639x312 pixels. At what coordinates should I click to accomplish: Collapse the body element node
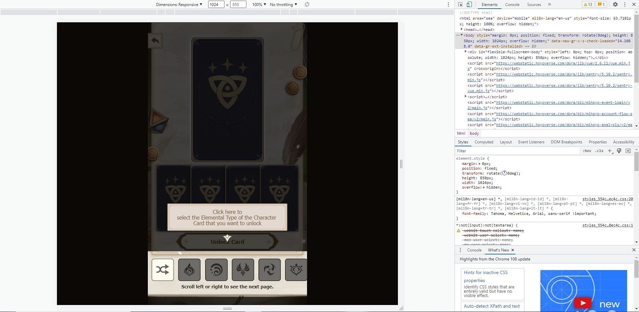462,35
